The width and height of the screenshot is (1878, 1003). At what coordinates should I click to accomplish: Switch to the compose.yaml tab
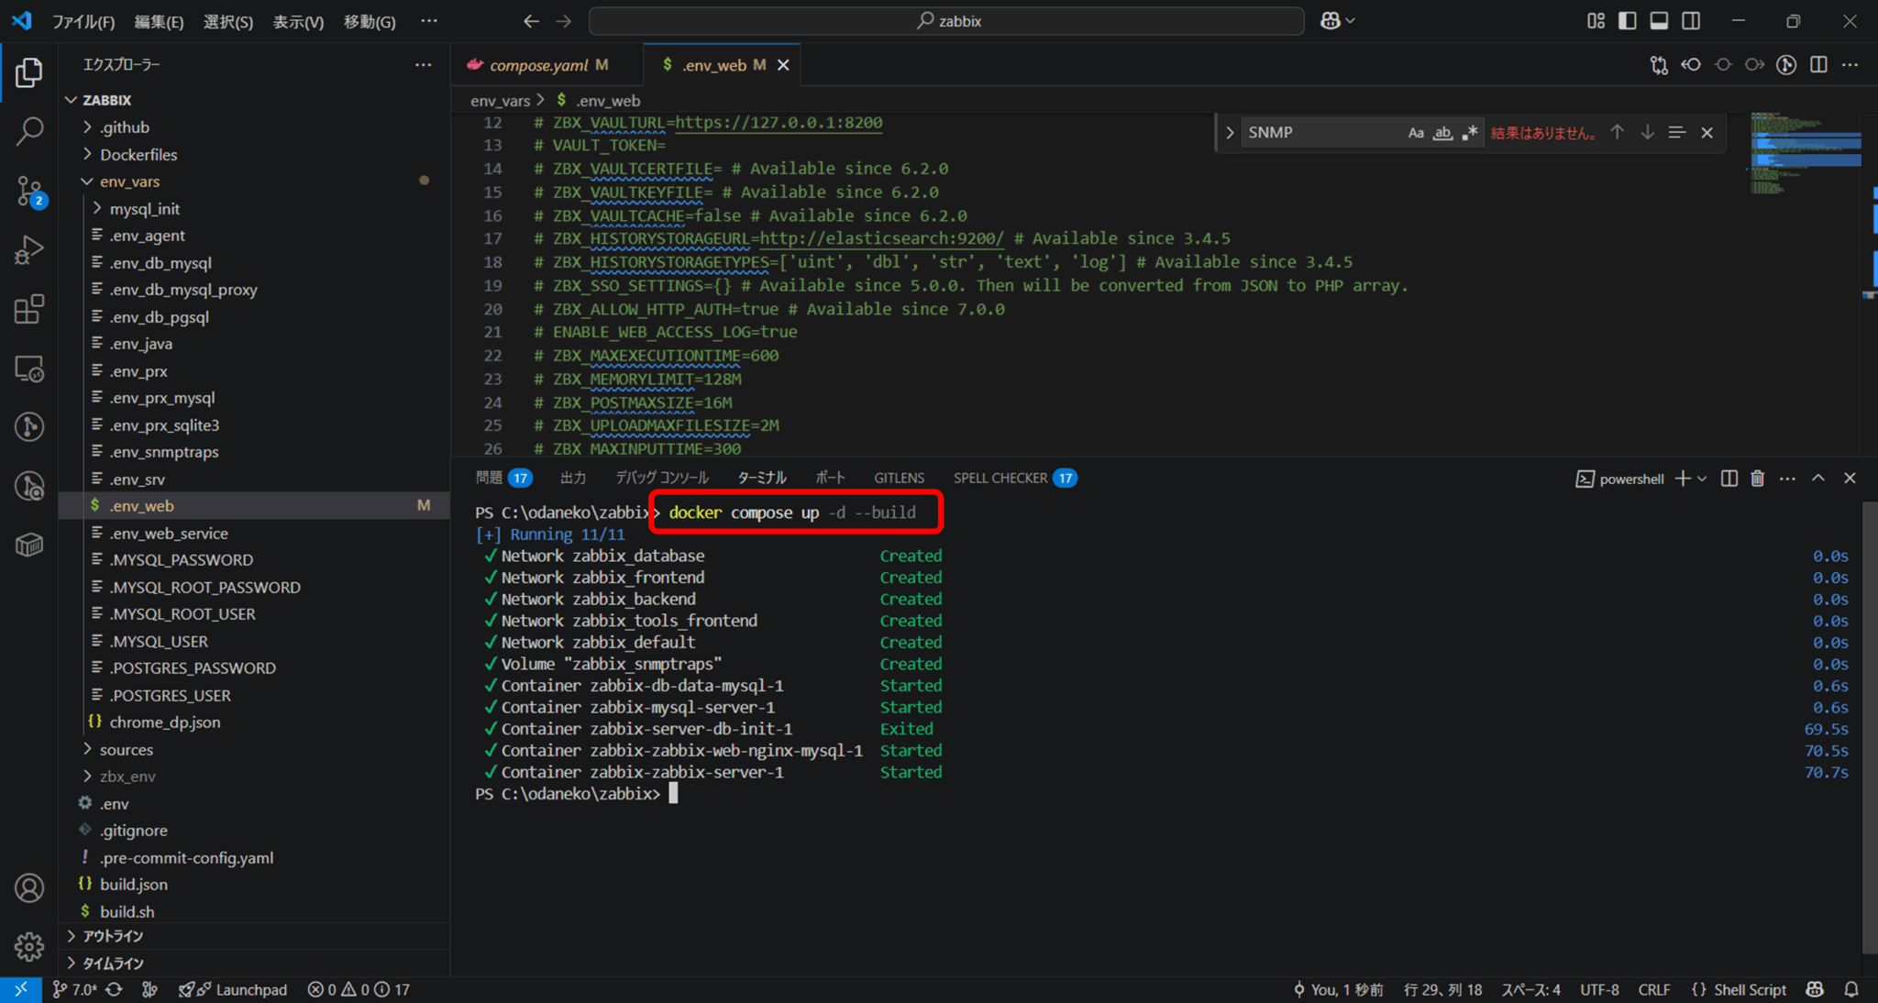pyautogui.click(x=540, y=64)
